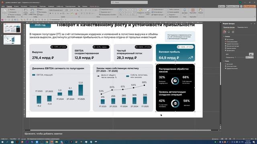
Task: Click the Add-ins (Надстройки) icon
Action: click(193, 10)
